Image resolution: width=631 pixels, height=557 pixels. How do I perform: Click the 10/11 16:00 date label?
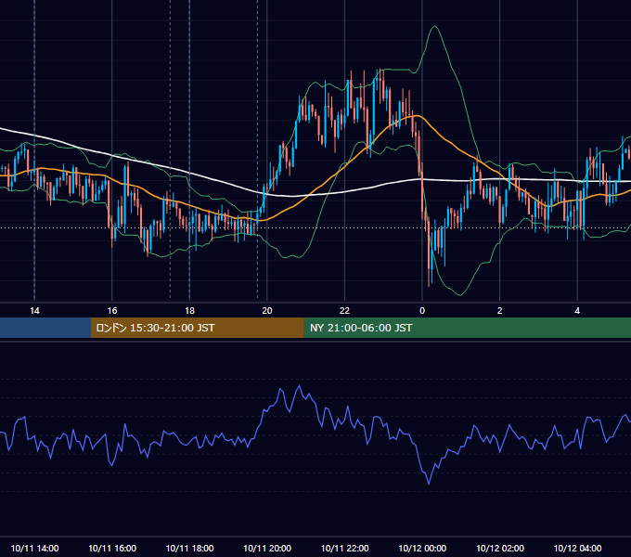[x=112, y=548]
